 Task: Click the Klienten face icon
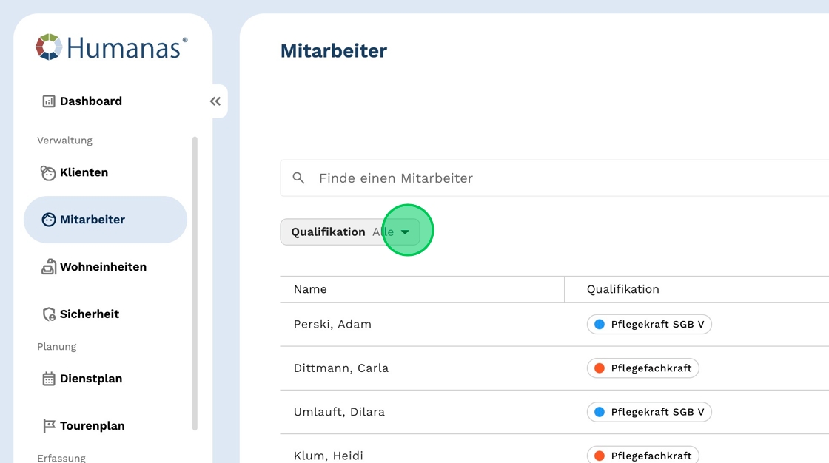tap(48, 173)
